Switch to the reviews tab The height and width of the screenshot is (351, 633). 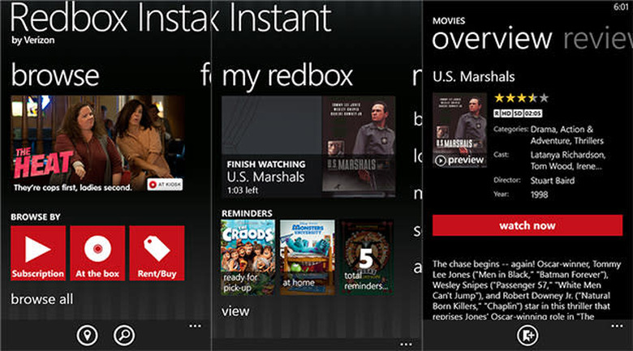click(x=596, y=38)
